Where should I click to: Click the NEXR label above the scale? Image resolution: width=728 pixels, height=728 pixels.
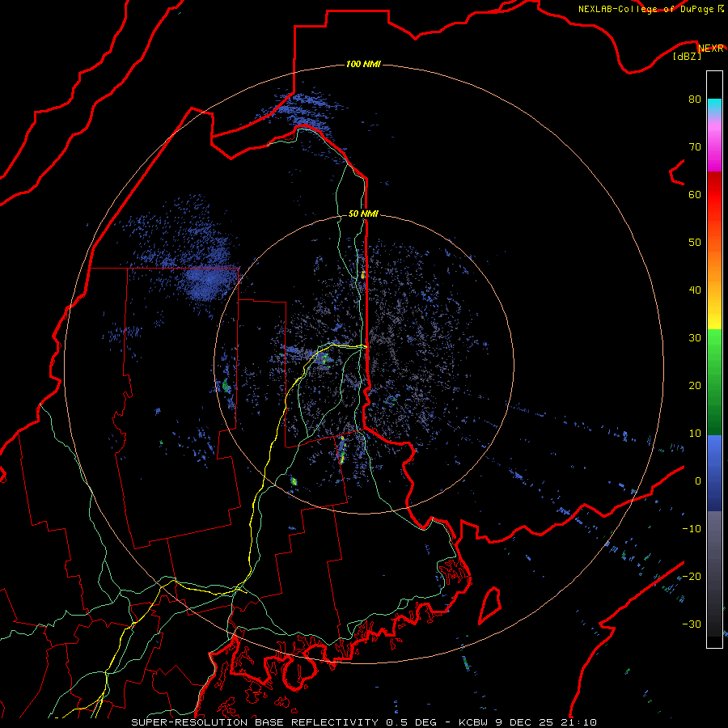click(710, 49)
